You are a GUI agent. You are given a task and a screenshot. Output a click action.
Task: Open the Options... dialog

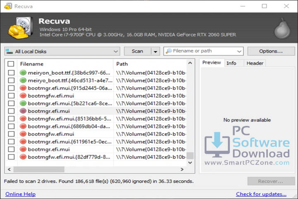click(271, 51)
